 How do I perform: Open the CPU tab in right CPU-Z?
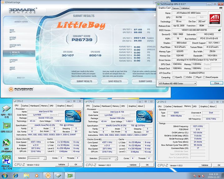click(160, 106)
